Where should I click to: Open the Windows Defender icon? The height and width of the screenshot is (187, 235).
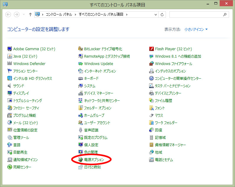[9, 64]
